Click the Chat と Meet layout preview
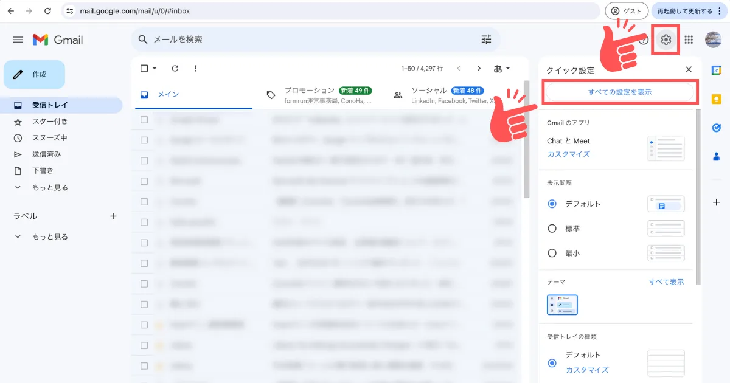The image size is (730, 383). (x=666, y=148)
